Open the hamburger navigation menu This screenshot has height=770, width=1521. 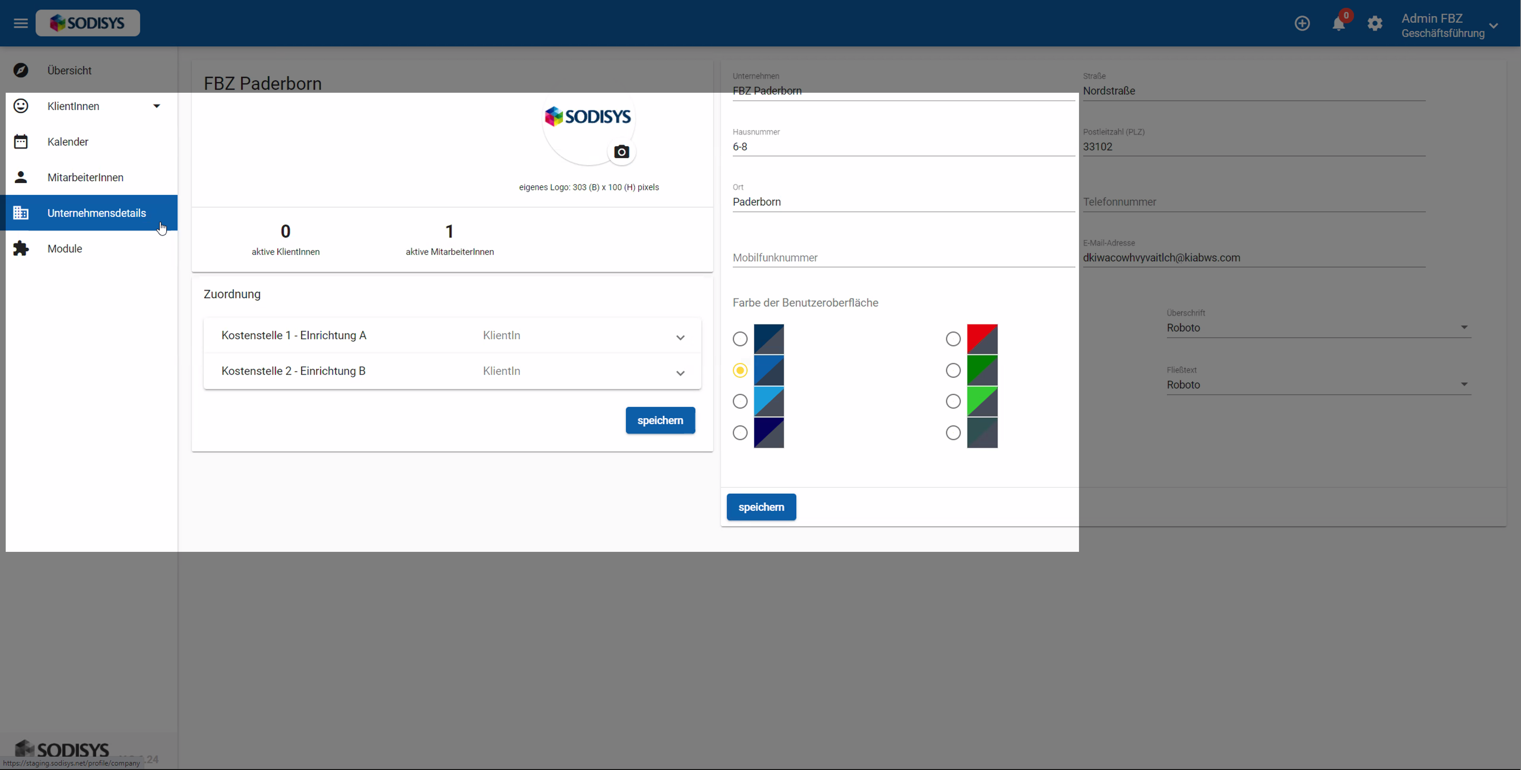(21, 23)
